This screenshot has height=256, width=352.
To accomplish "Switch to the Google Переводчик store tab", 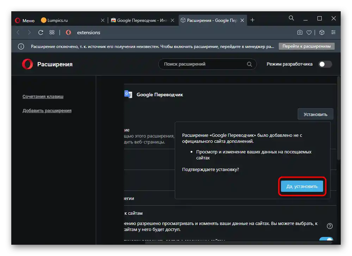I will pos(142,20).
